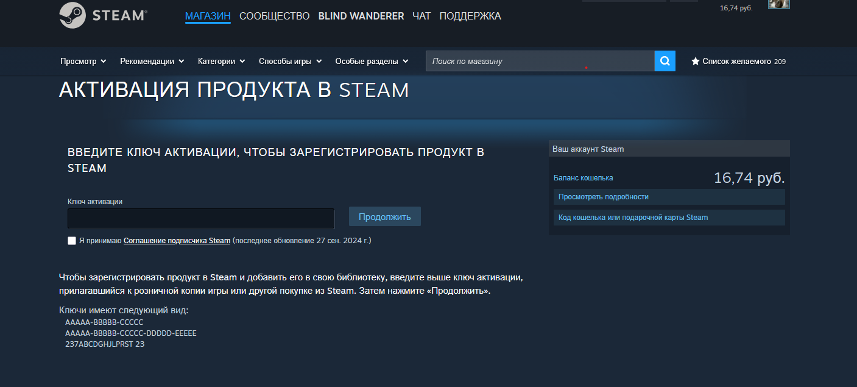Screen dimensions: 857x387
Task: Expand the Категории dropdown
Action: tap(222, 62)
